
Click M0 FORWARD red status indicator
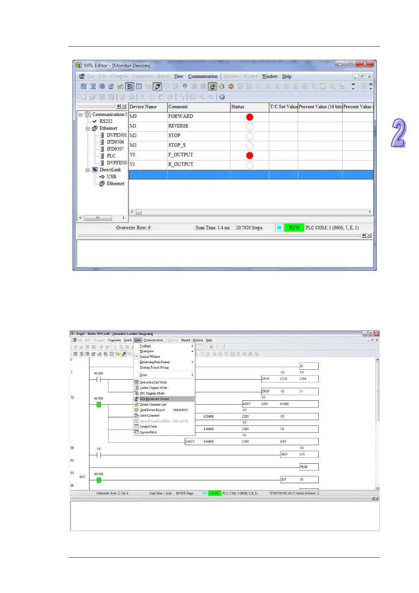point(250,117)
